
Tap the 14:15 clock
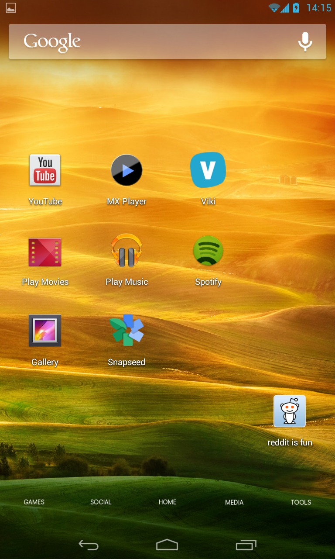[319, 8]
